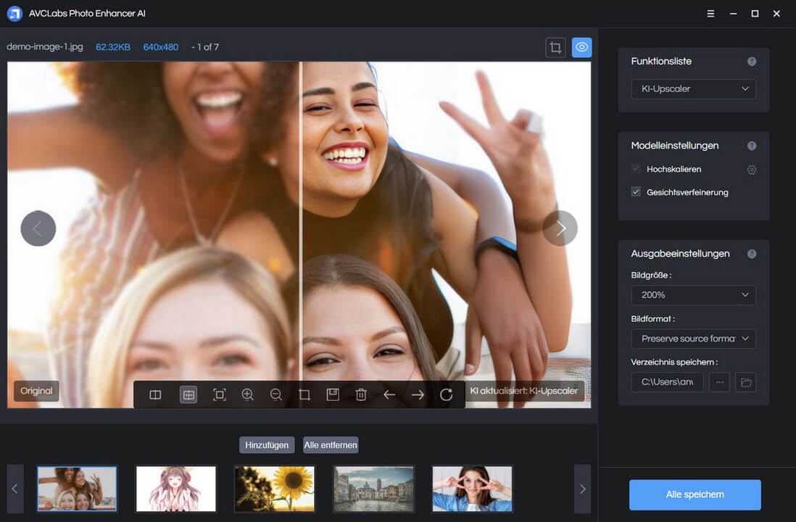Screen dimensions: 796x522
Task: Click Alle entfernen to clear images
Action: coord(331,445)
